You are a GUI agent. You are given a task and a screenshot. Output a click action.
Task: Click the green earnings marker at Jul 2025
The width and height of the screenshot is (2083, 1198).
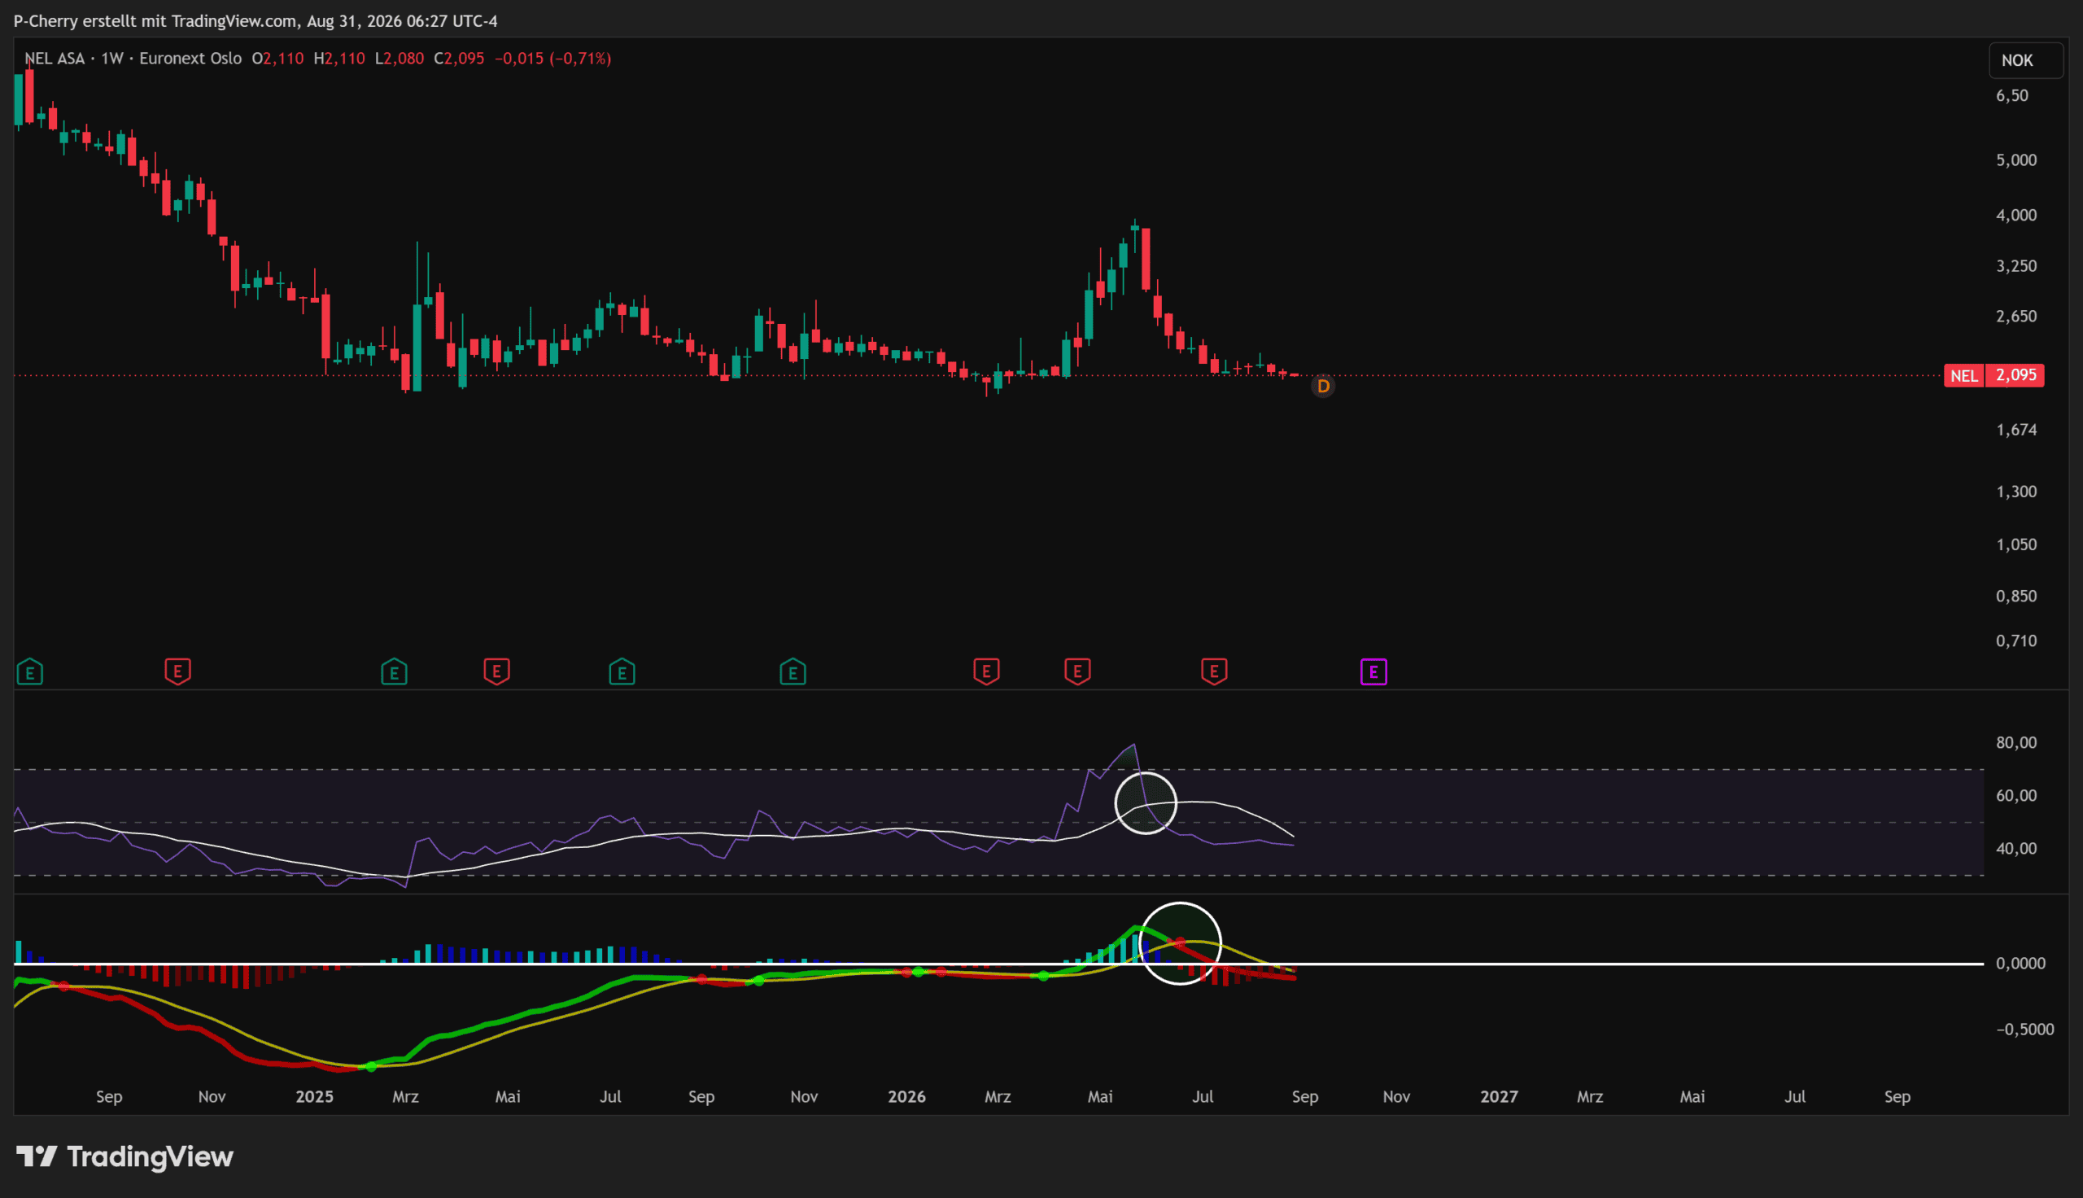click(x=622, y=672)
